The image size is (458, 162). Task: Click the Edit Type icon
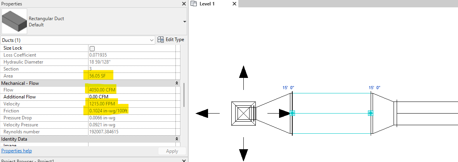[x=160, y=40]
